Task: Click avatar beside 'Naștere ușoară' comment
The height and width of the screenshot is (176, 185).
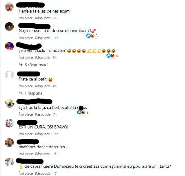Action: pos(9,26)
